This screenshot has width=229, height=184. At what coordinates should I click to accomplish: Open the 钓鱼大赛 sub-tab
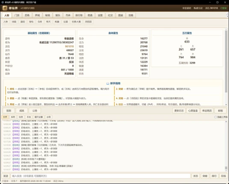(x=76, y=22)
